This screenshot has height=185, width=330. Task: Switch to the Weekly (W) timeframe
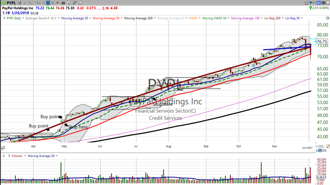[x=53, y=3]
